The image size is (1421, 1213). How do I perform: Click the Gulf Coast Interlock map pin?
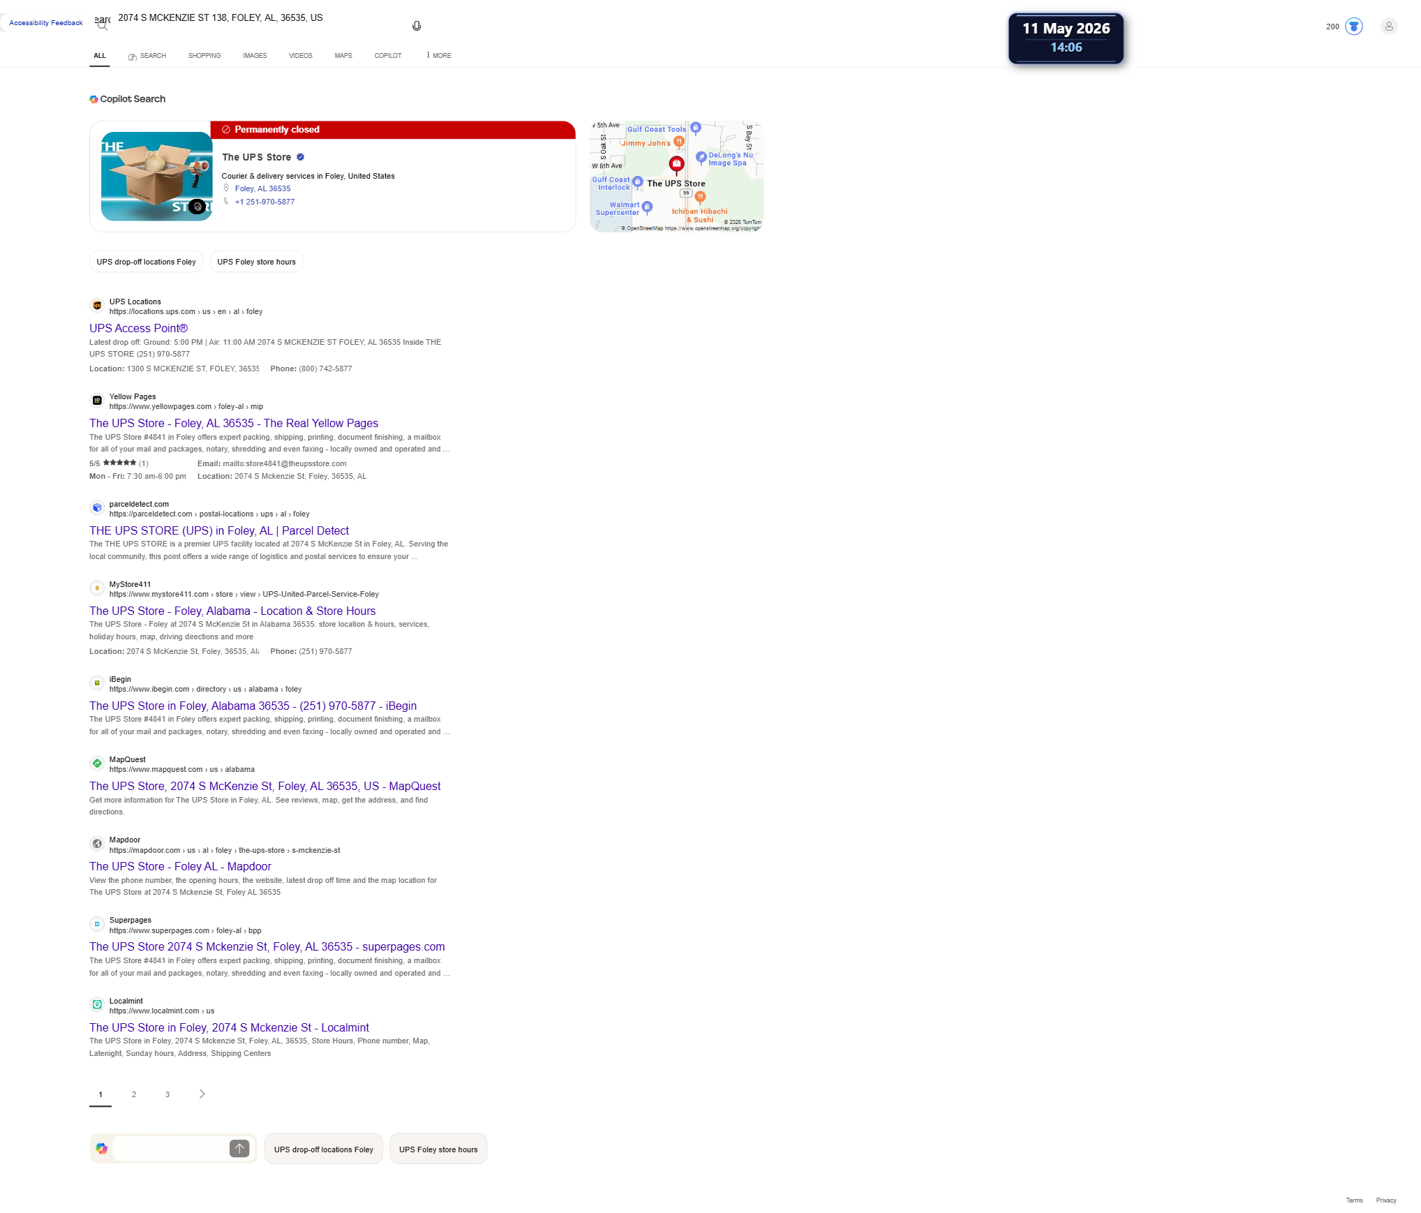tap(637, 182)
